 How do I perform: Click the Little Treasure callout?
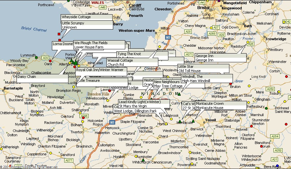click(x=102, y=82)
